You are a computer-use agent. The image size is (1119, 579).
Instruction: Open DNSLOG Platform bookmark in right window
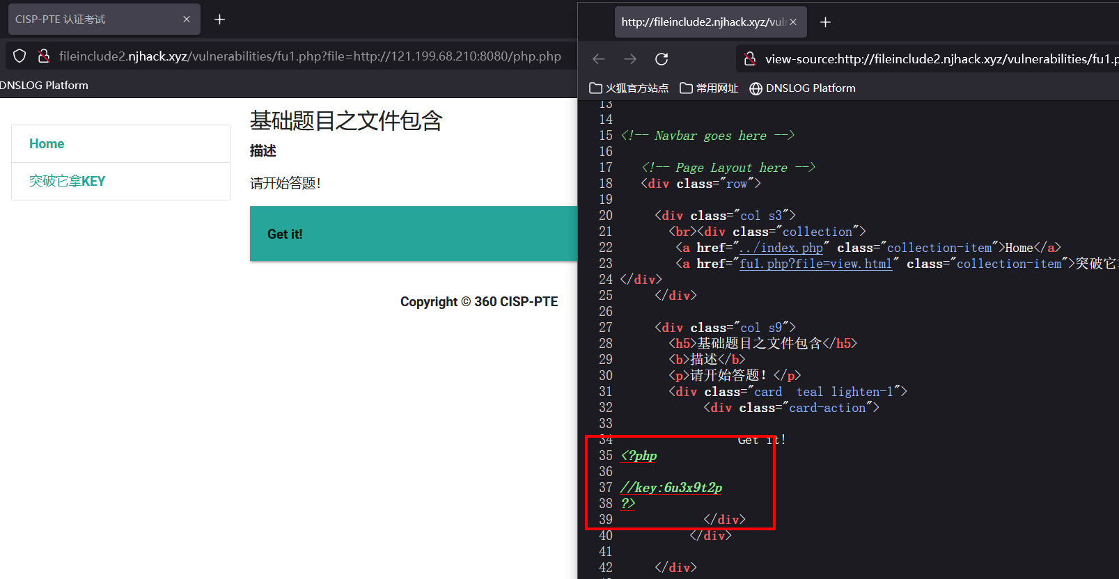click(x=802, y=88)
